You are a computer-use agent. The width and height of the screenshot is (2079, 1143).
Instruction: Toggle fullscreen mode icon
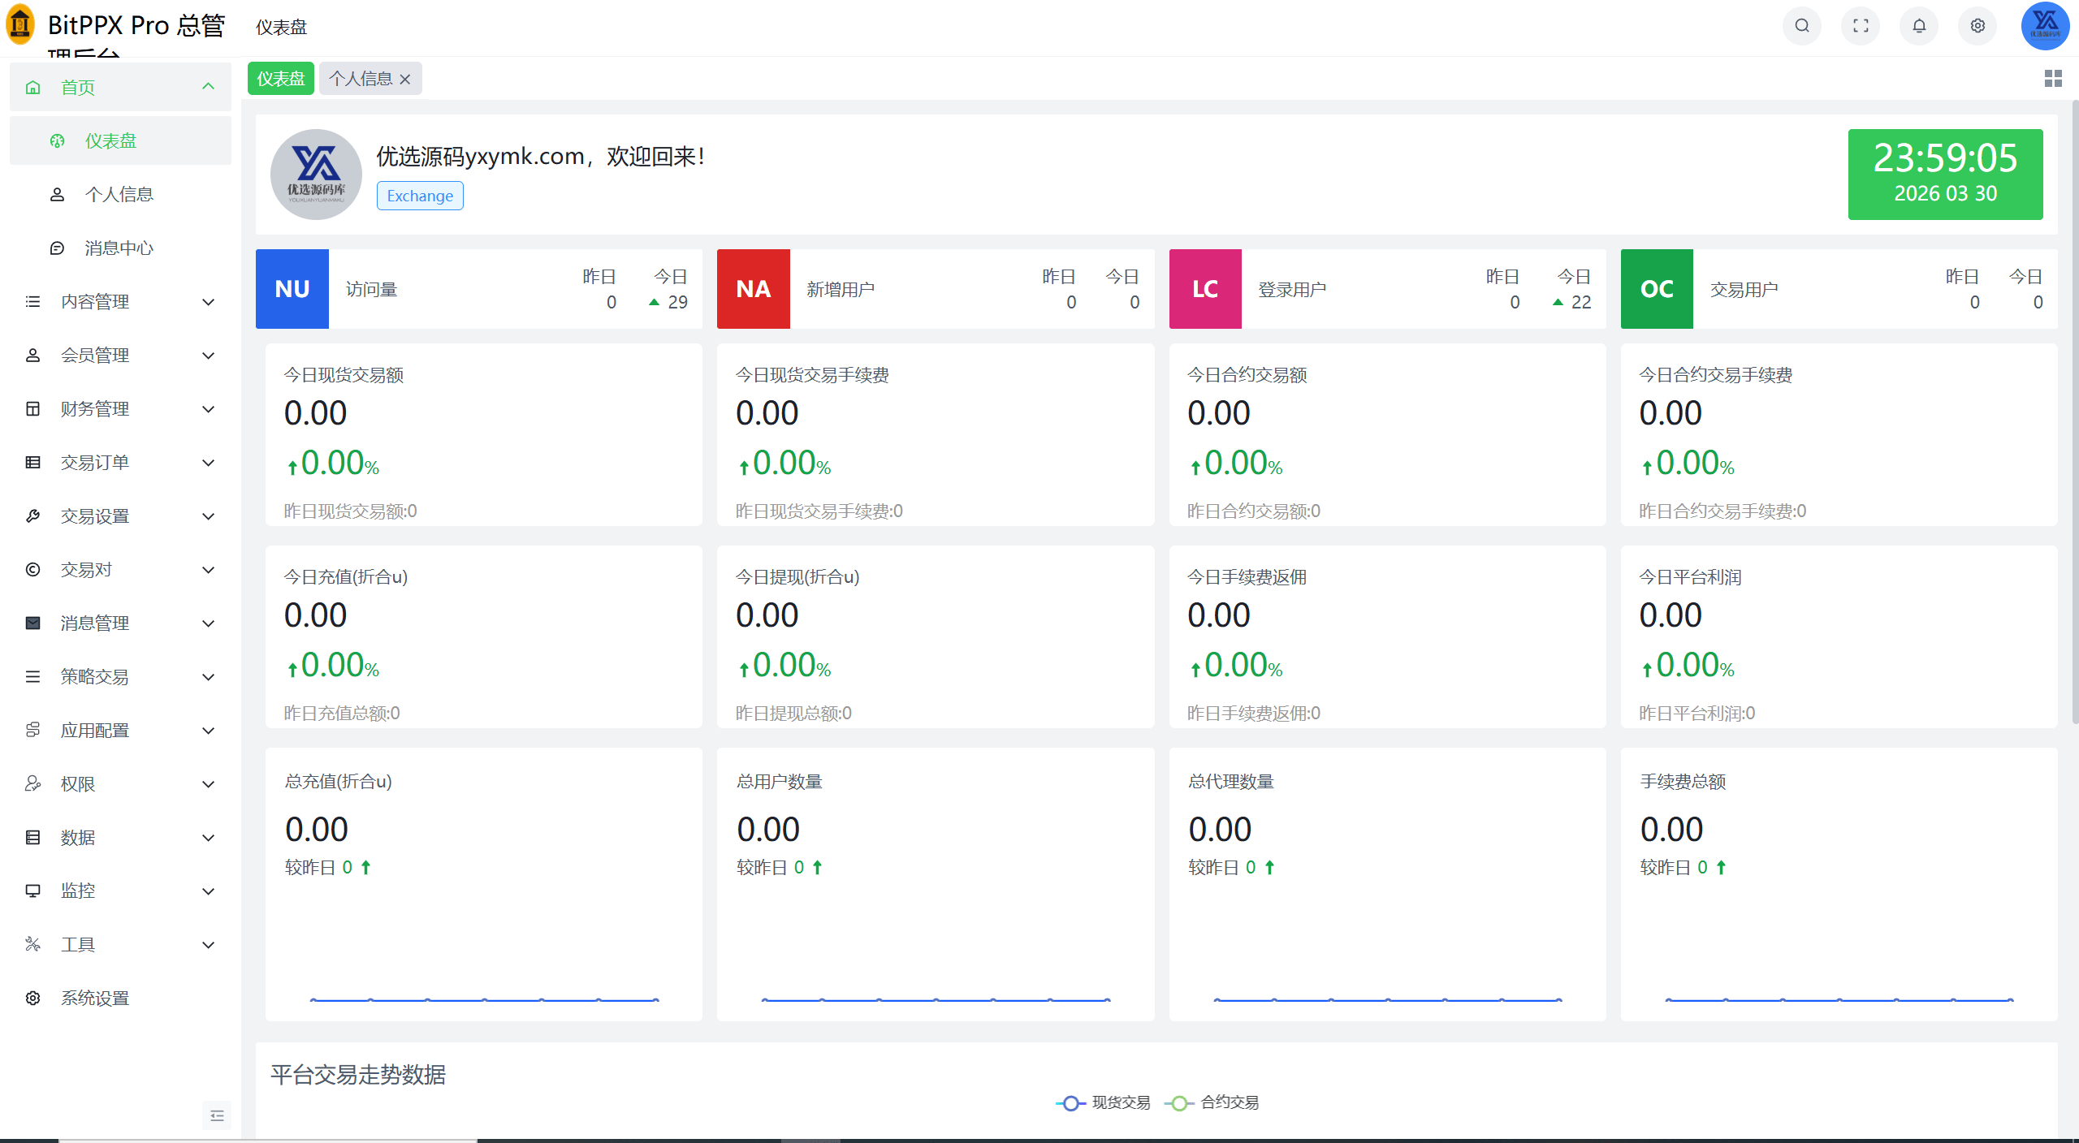[x=1861, y=26]
